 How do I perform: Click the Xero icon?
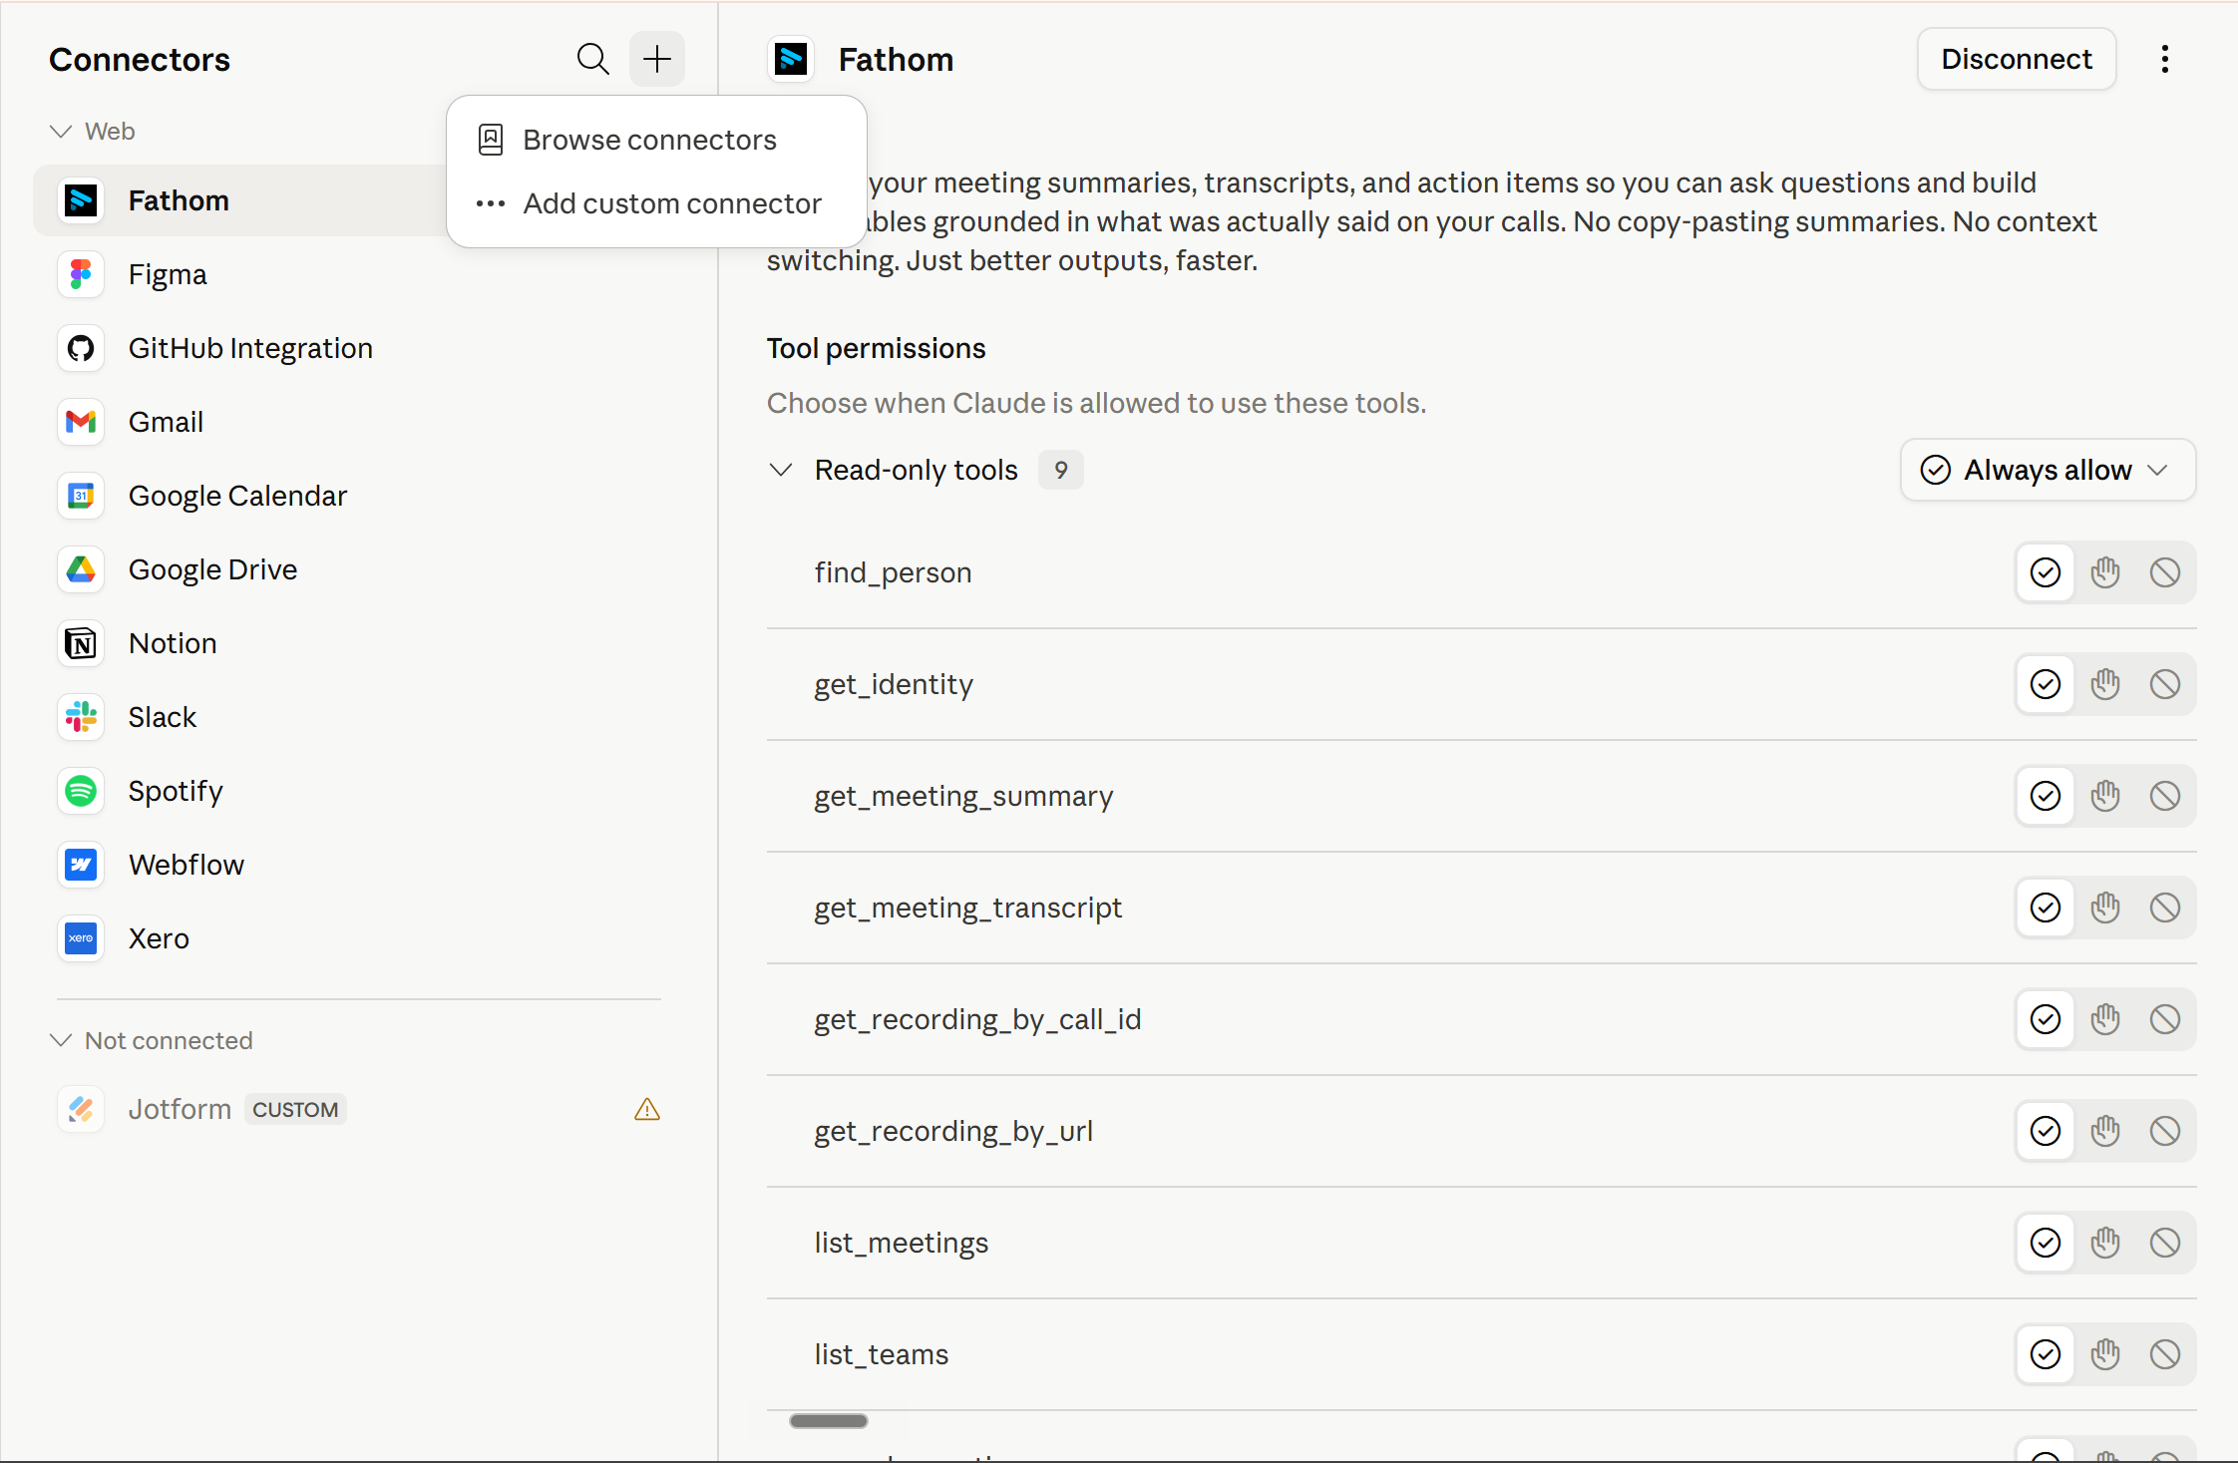pos(81,938)
